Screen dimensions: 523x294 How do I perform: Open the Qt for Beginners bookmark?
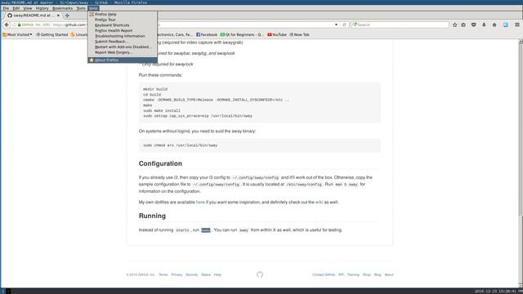click(x=242, y=34)
